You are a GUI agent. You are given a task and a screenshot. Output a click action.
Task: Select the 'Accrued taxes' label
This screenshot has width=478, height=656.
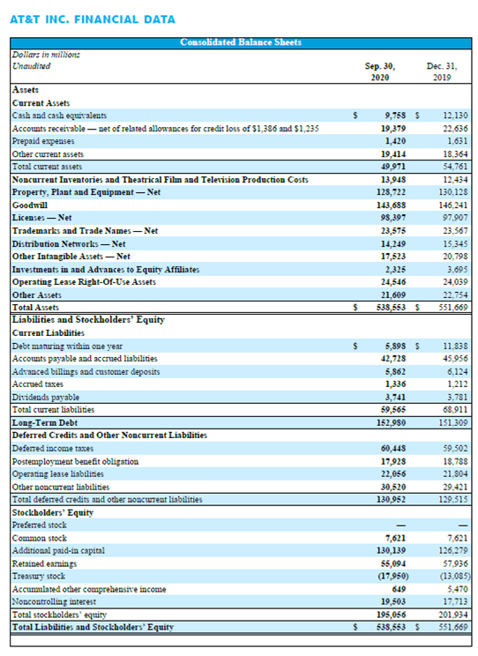pyautogui.click(x=38, y=384)
